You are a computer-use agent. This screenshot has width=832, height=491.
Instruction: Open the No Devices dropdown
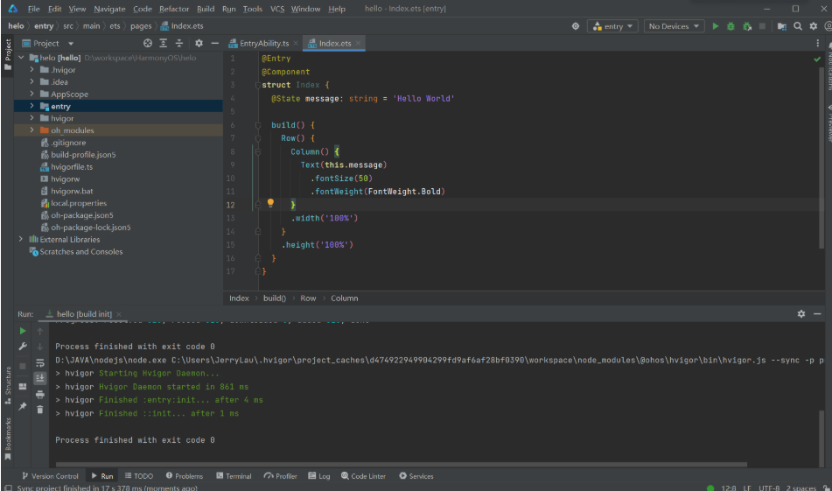click(x=674, y=26)
